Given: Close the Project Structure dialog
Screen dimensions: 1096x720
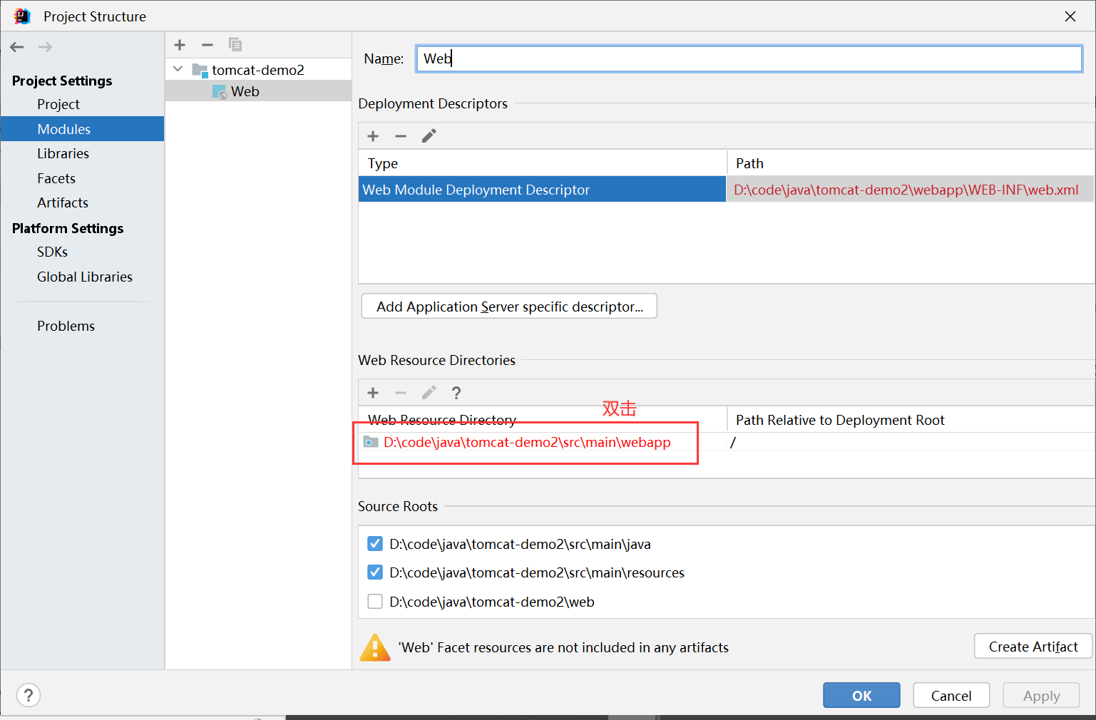Looking at the screenshot, I should coord(1070,16).
